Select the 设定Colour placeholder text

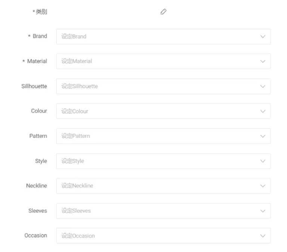(75, 111)
